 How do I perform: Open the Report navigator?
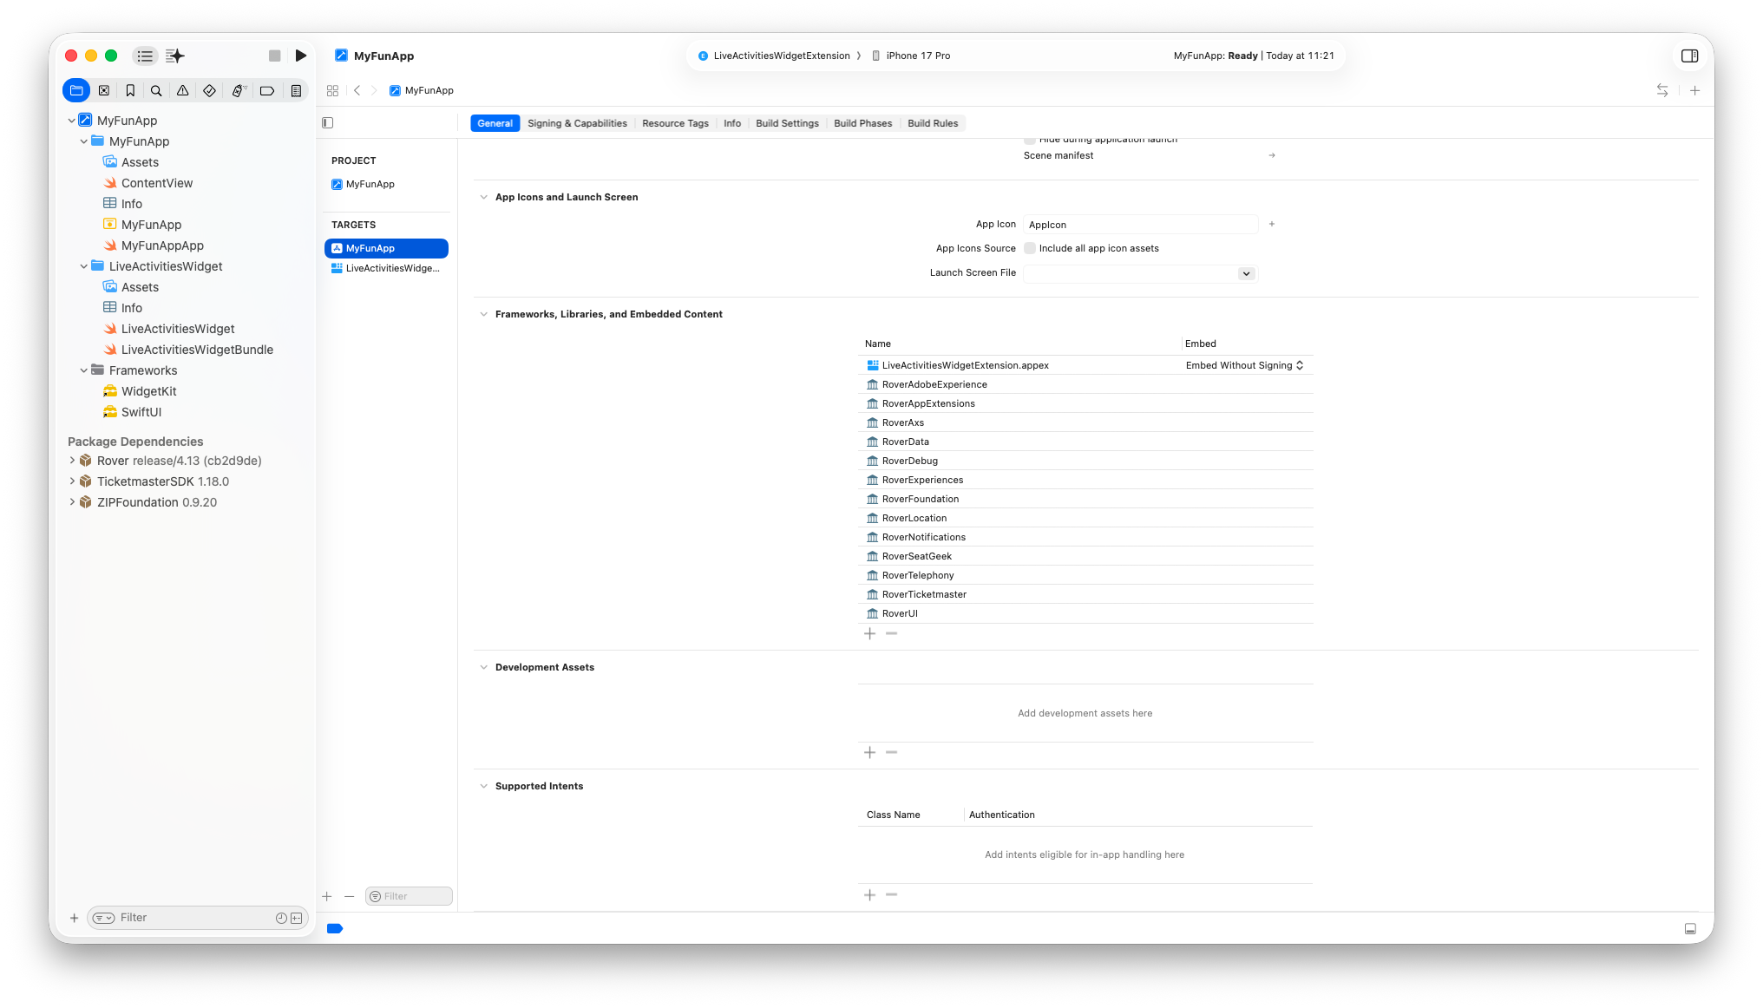pyautogui.click(x=296, y=90)
